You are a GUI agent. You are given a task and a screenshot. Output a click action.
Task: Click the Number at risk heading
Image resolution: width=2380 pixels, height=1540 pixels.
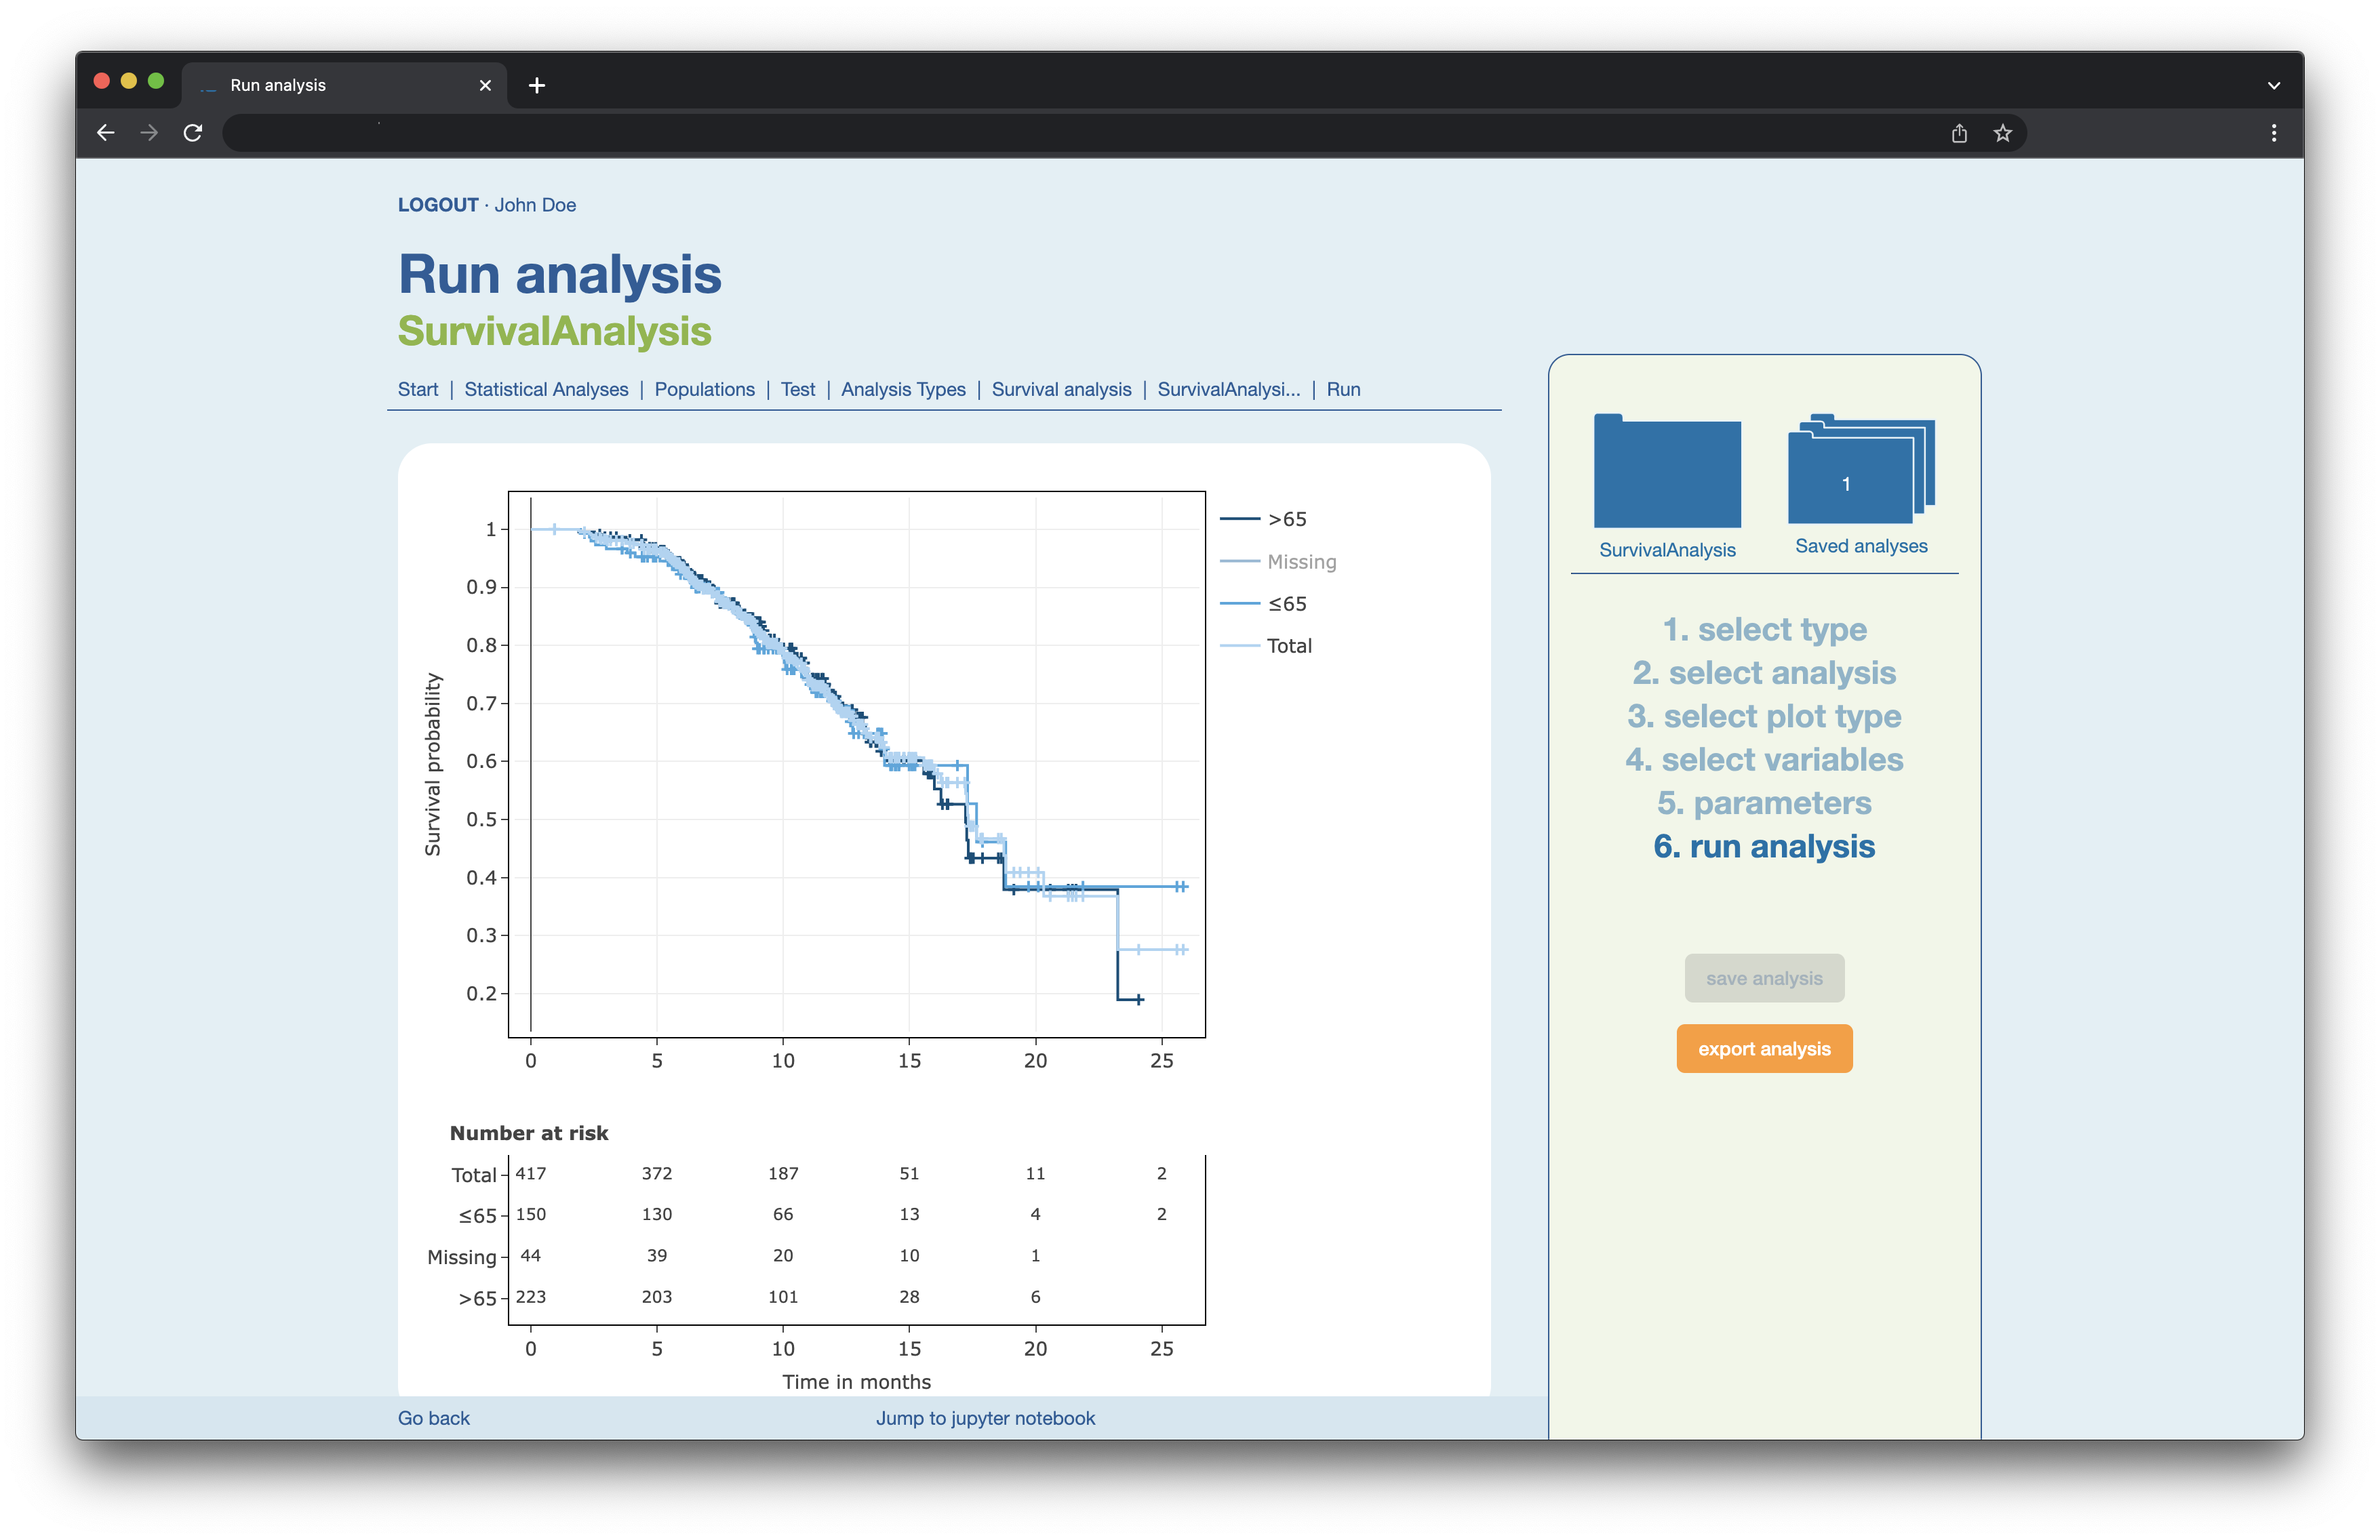(529, 1133)
